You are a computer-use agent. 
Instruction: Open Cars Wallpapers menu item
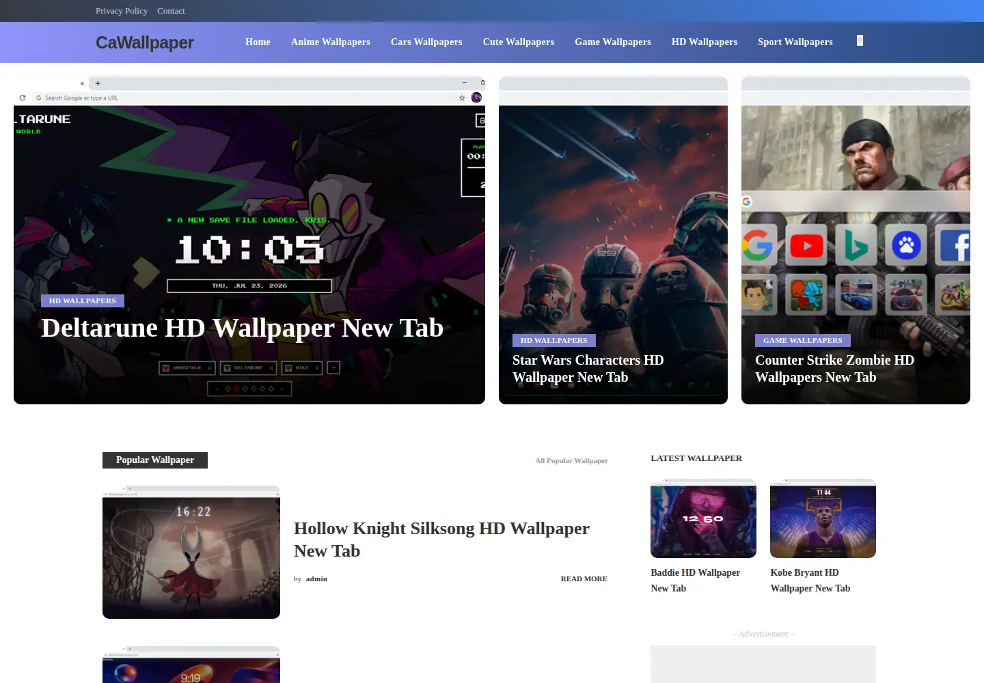click(x=426, y=42)
